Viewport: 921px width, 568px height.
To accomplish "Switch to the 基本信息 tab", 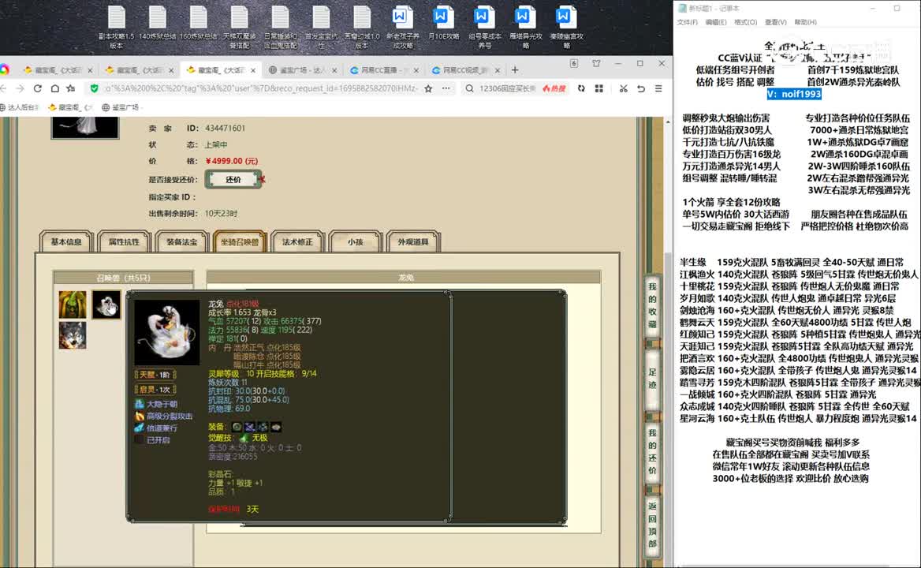I will click(x=65, y=241).
